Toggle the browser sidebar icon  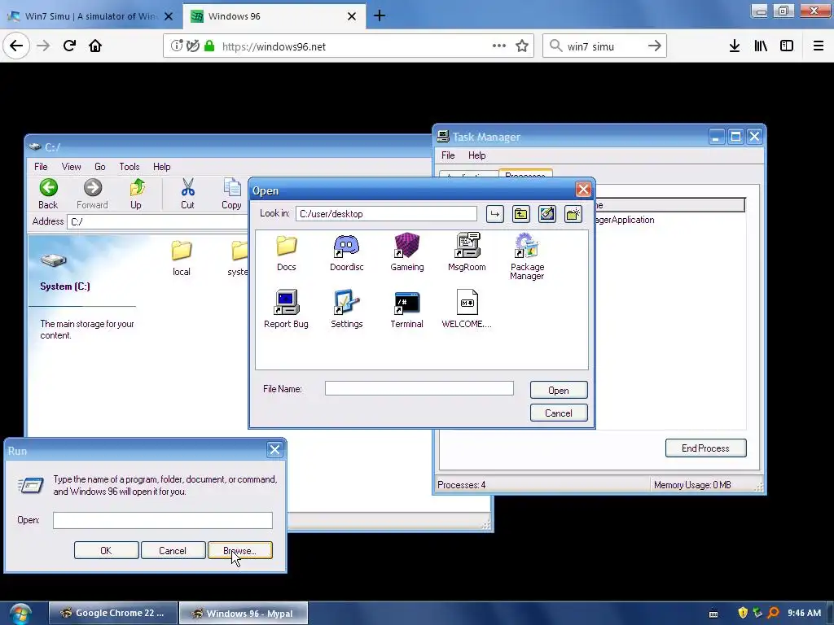[787, 46]
